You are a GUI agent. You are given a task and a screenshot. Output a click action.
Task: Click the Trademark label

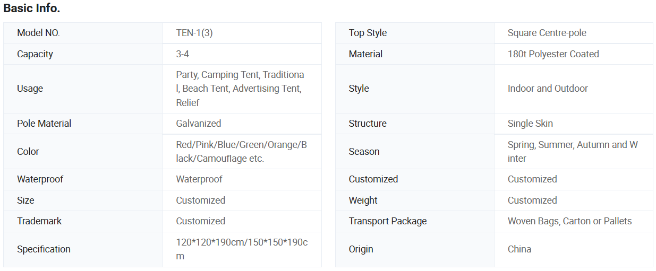tap(39, 221)
